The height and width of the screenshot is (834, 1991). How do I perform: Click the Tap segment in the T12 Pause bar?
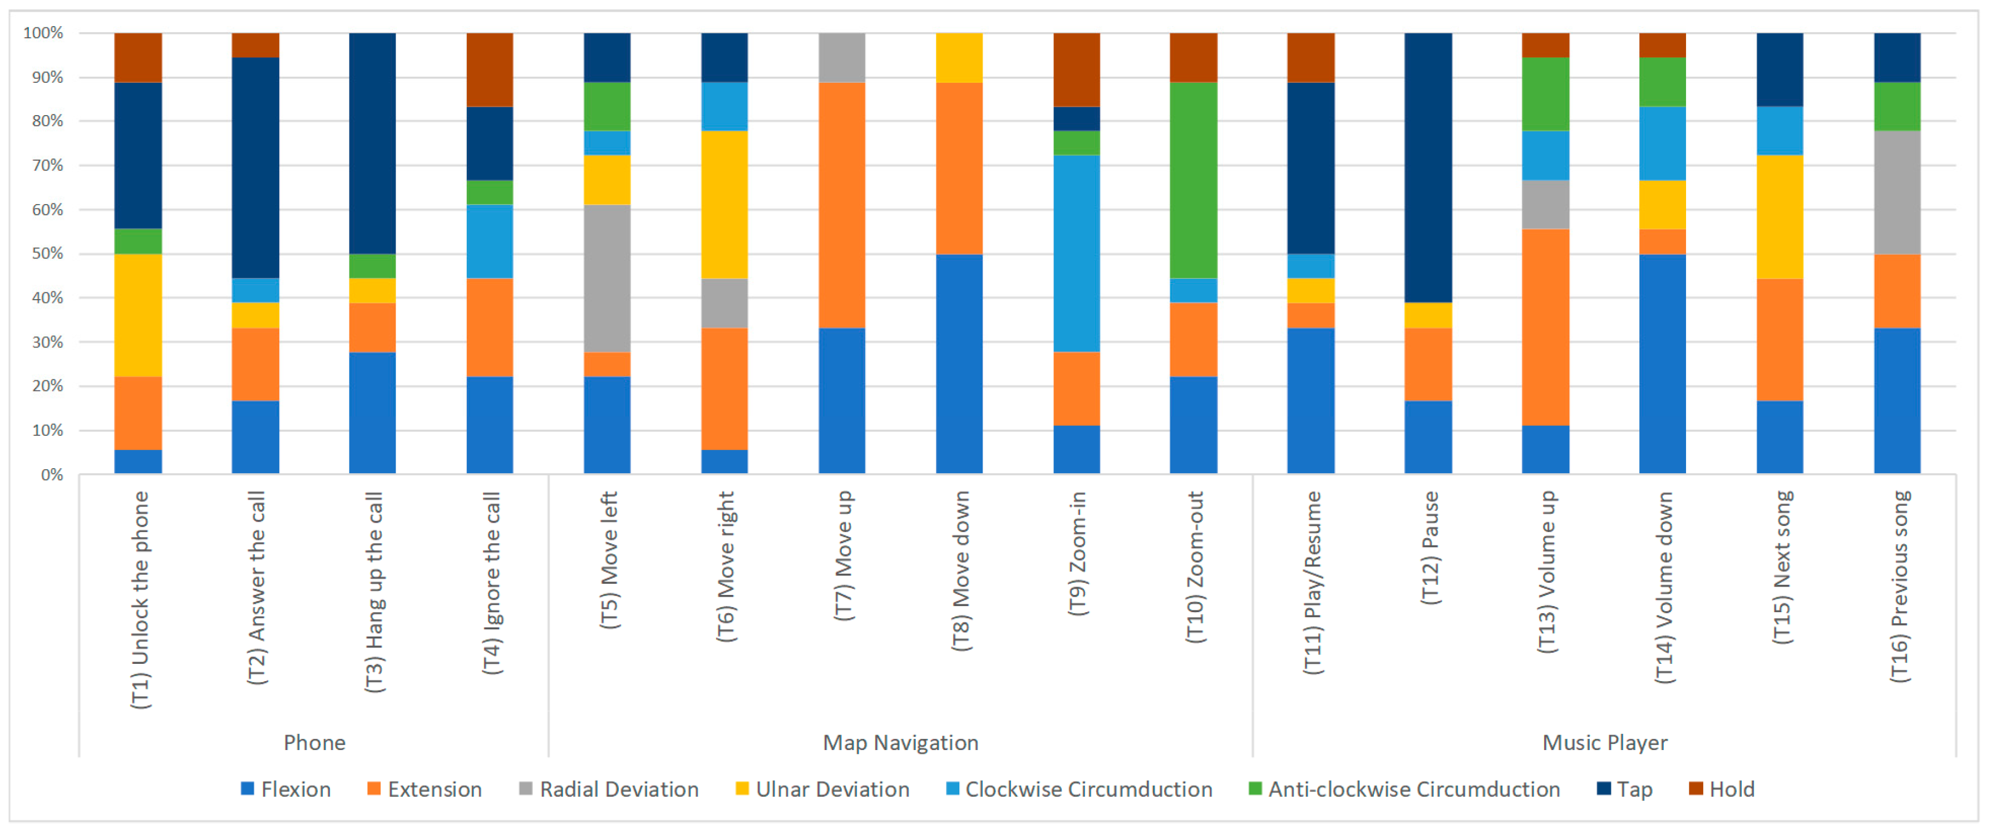[x=1427, y=167]
